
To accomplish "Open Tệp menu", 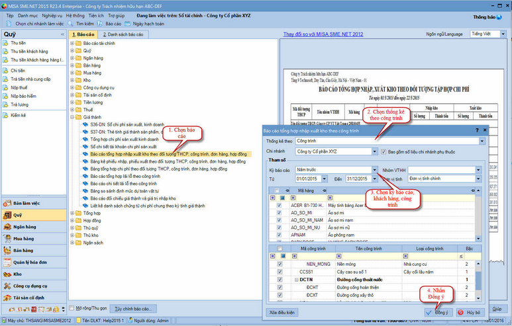I will [x=10, y=16].
